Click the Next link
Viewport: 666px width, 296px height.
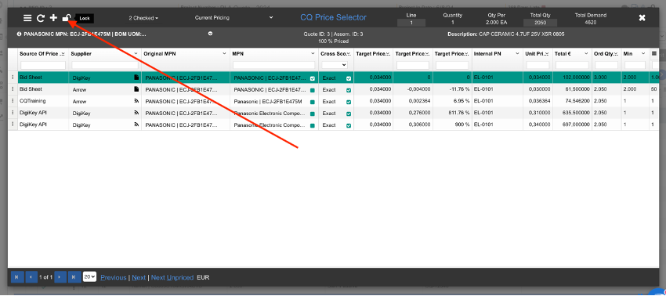coord(139,277)
